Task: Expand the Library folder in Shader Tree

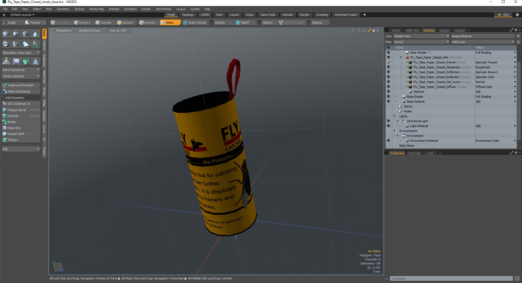Action: point(400,106)
